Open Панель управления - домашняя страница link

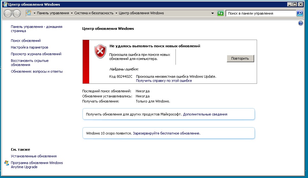[x=37, y=29]
